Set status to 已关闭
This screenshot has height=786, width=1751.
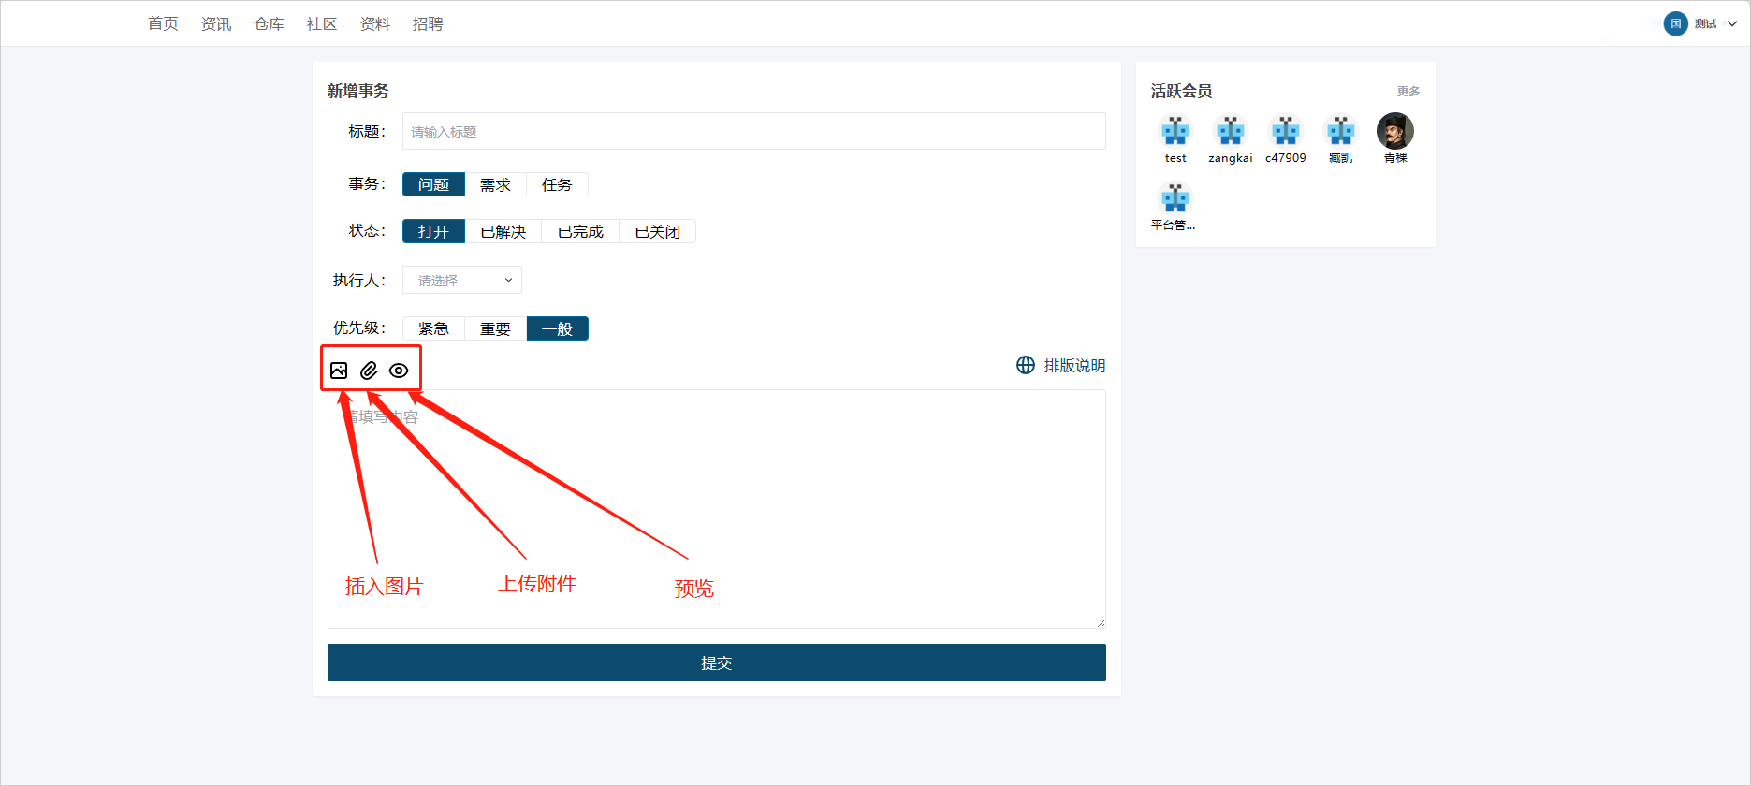point(657,232)
